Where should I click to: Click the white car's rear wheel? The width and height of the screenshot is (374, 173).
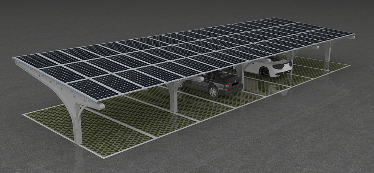(264, 72)
